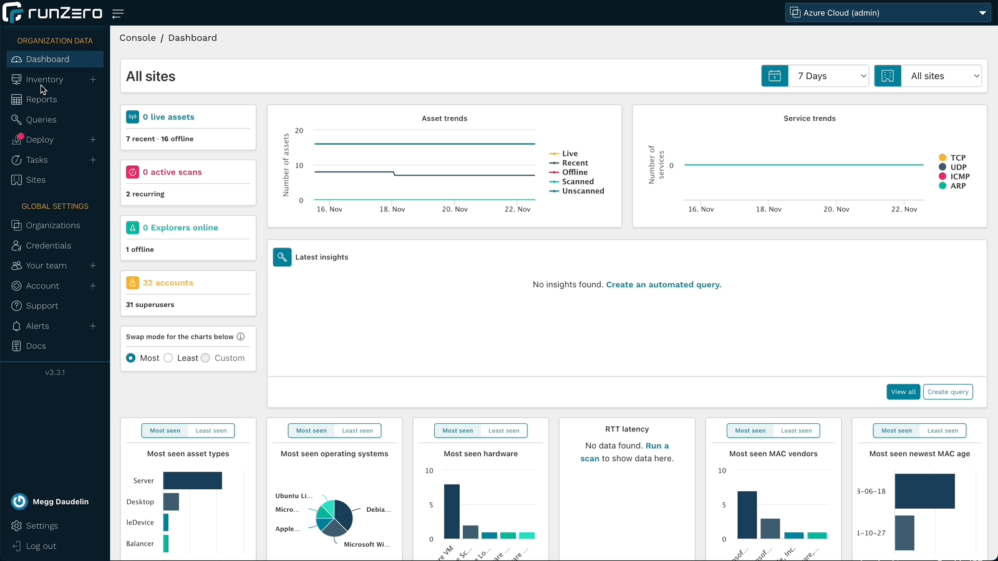Viewport: 998px width, 561px height.
Task: Select Least seen tab for MAC vendors
Action: pyautogui.click(x=796, y=430)
